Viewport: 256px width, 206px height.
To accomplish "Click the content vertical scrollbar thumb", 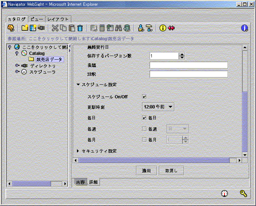I will click(245, 122).
